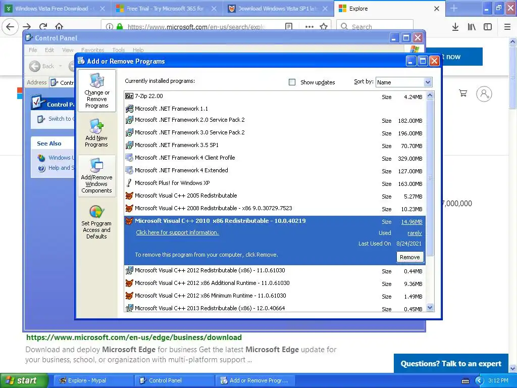This screenshot has width=517, height=388.
Task: Click icon of Visual C++ 2005 Redistributable
Action: (129, 196)
